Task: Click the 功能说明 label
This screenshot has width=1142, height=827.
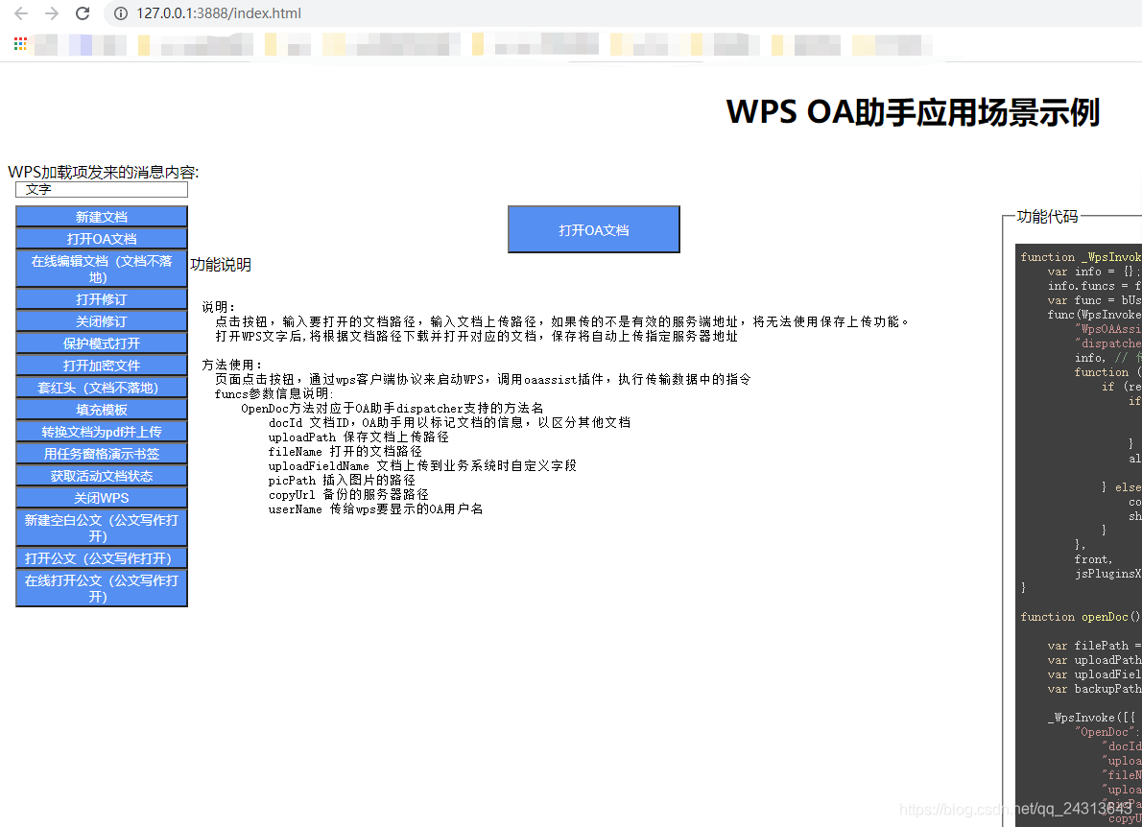Action: pyautogui.click(x=221, y=264)
